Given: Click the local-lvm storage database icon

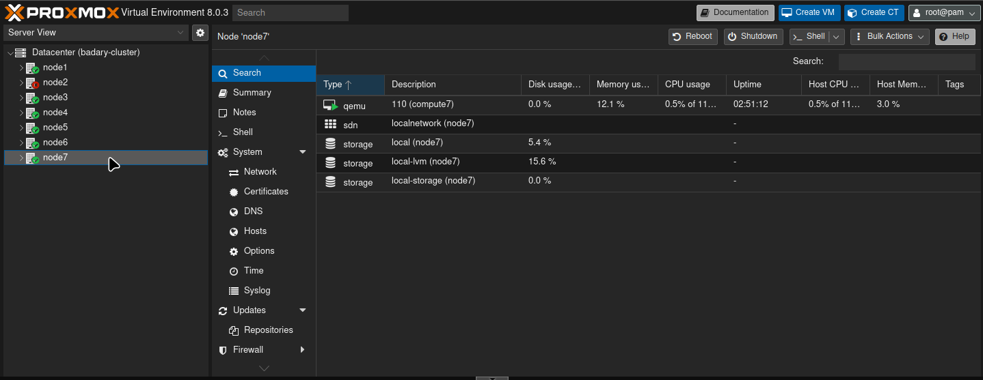Looking at the screenshot, I should (331, 163).
